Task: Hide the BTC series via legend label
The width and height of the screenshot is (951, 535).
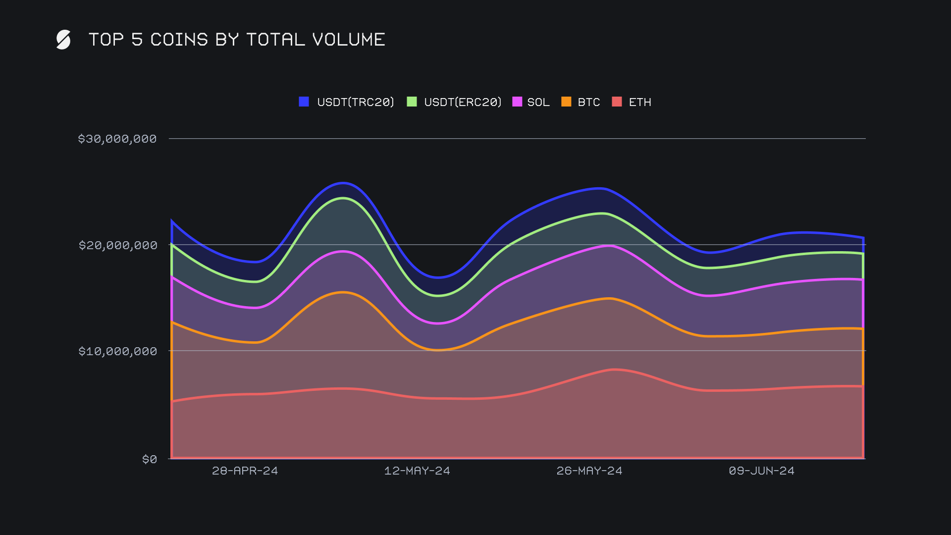Action: pos(588,102)
